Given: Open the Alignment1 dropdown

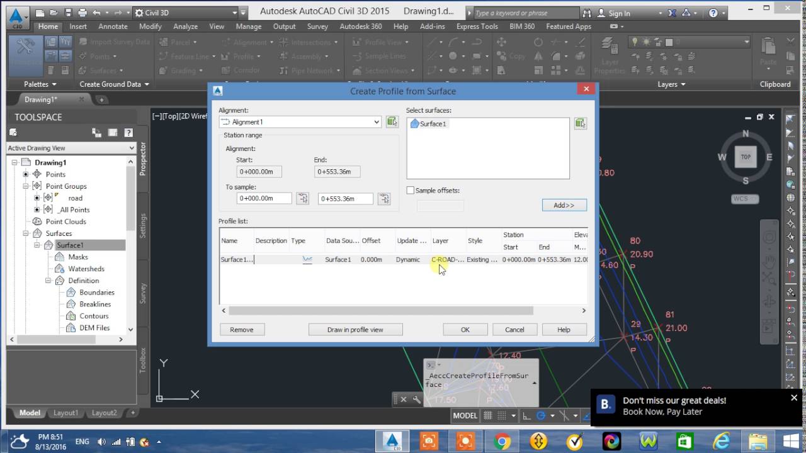Looking at the screenshot, I should tap(377, 122).
